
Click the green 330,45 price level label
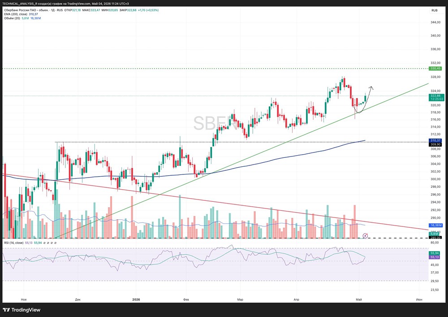436,69
